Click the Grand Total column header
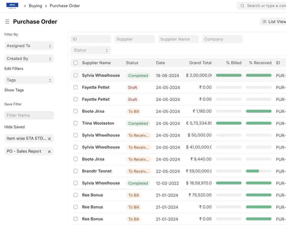286x225 pixels. pos(200,63)
